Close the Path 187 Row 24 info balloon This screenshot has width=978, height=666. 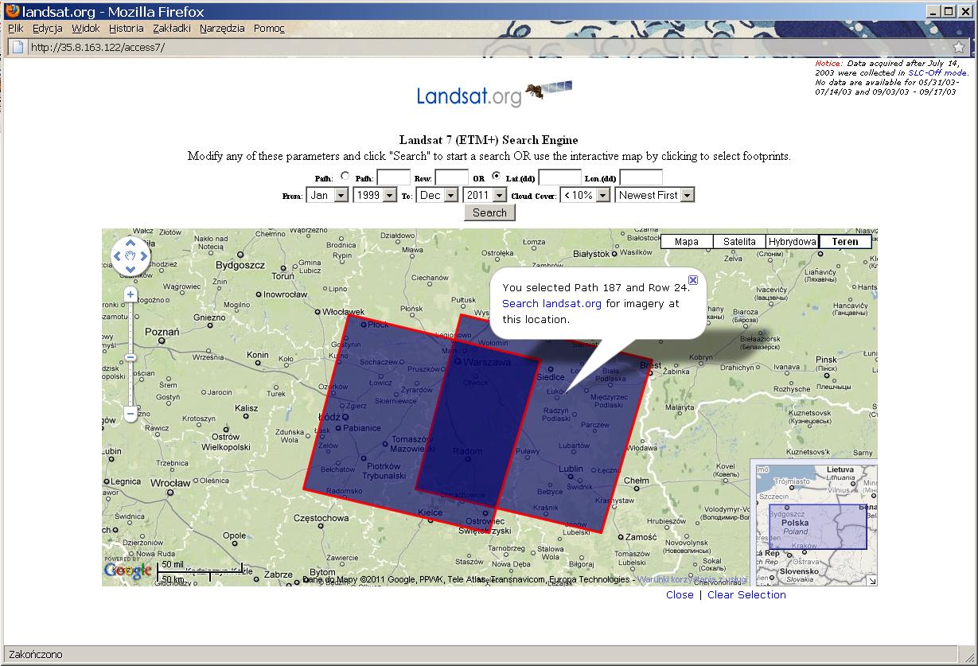[x=693, y=280]
